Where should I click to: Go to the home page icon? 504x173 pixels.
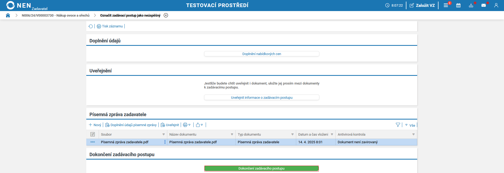8,15
